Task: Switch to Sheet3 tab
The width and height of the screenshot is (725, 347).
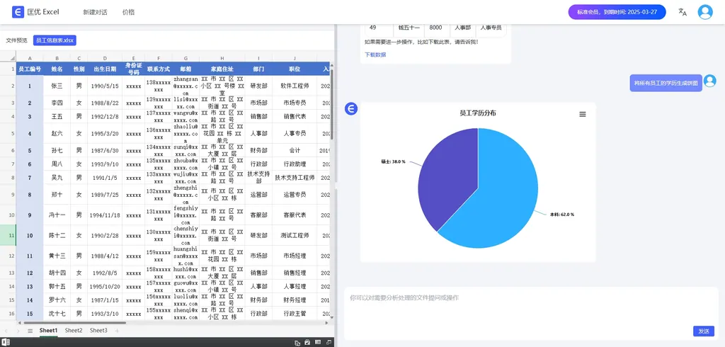Action: point(98,331)
